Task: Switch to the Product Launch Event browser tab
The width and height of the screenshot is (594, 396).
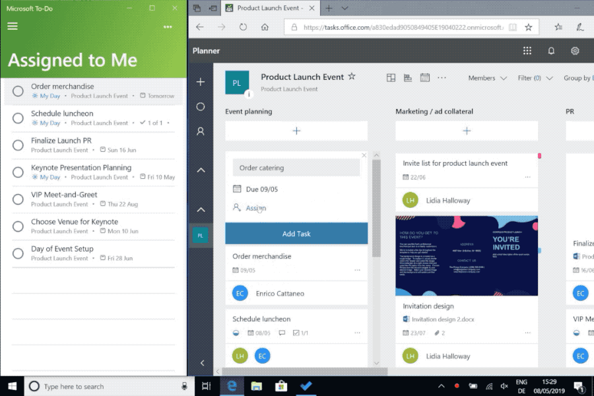Action: click(269, 9)
